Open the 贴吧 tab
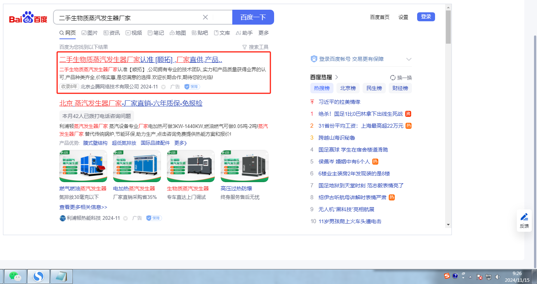This screenshot has height=284, width=537. 200,33
